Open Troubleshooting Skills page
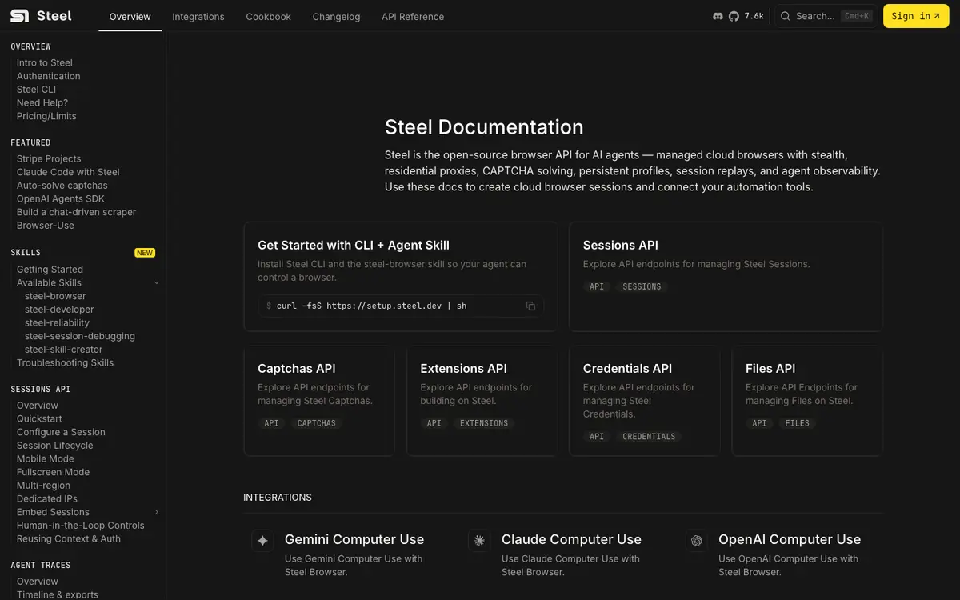 65,363
